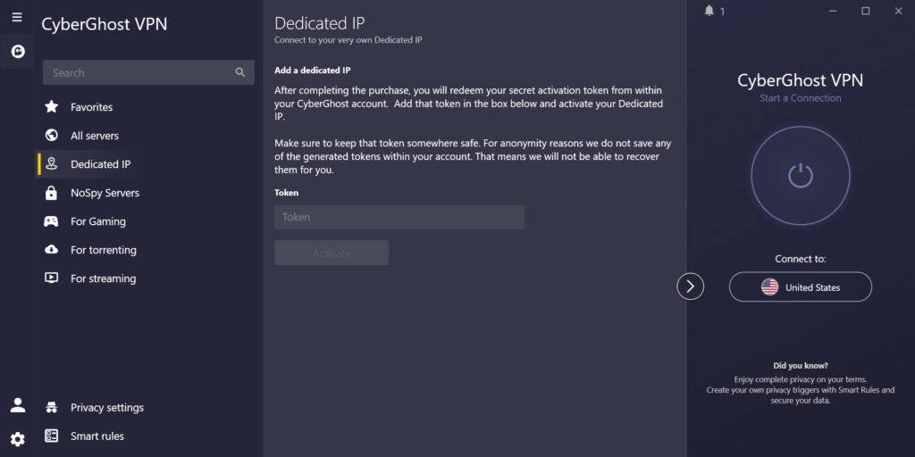The height and width of the screenshot is (457, 915).
Task: Click into the Token input box
Action: pos(399,217)
